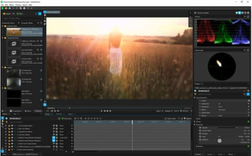
Task: Click the plus icon beside Import
Action: tap(13, 14)
